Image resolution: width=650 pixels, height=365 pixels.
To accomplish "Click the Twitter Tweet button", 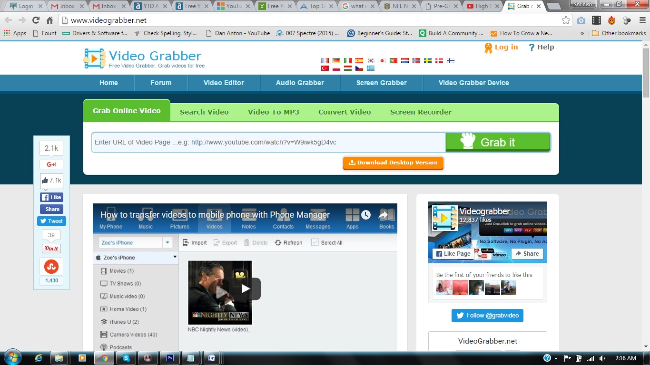I will 51,221.
